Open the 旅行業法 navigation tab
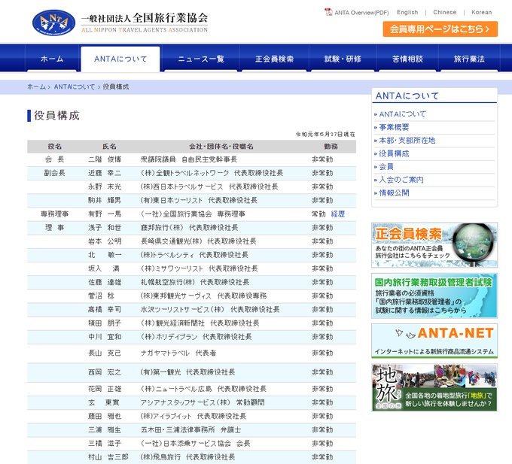 point(469,59)
